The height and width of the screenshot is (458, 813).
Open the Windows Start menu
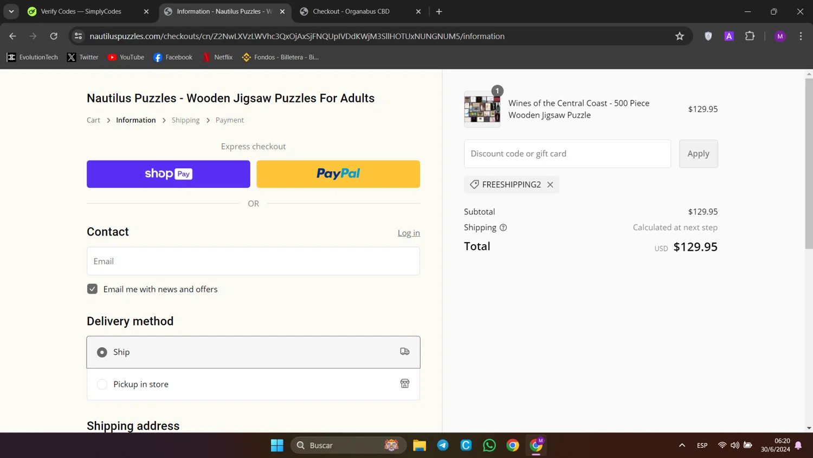277,446
